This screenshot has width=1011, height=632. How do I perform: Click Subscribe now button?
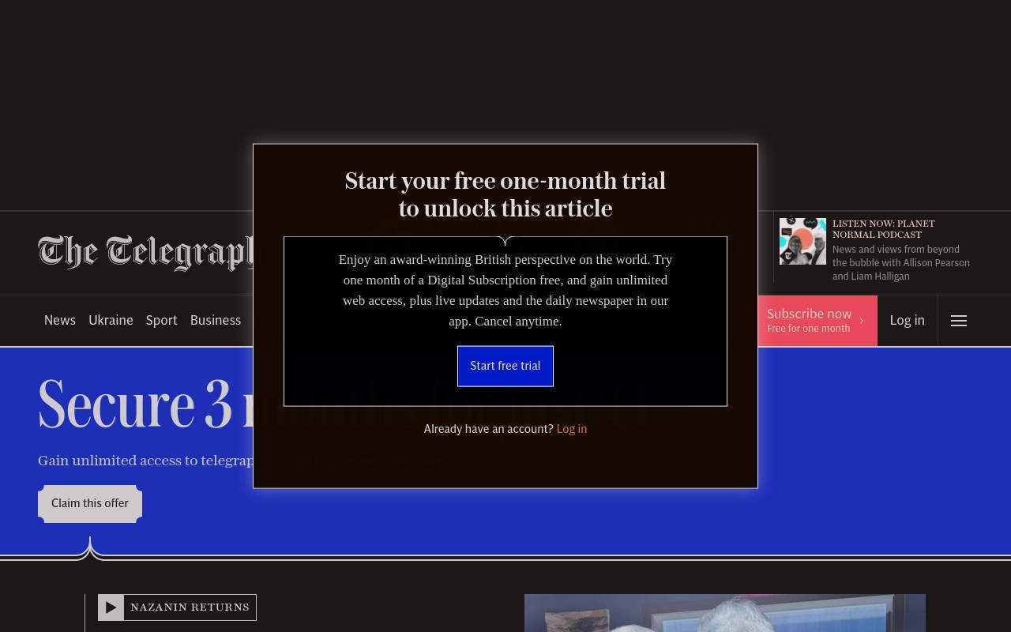coord(817,321)
